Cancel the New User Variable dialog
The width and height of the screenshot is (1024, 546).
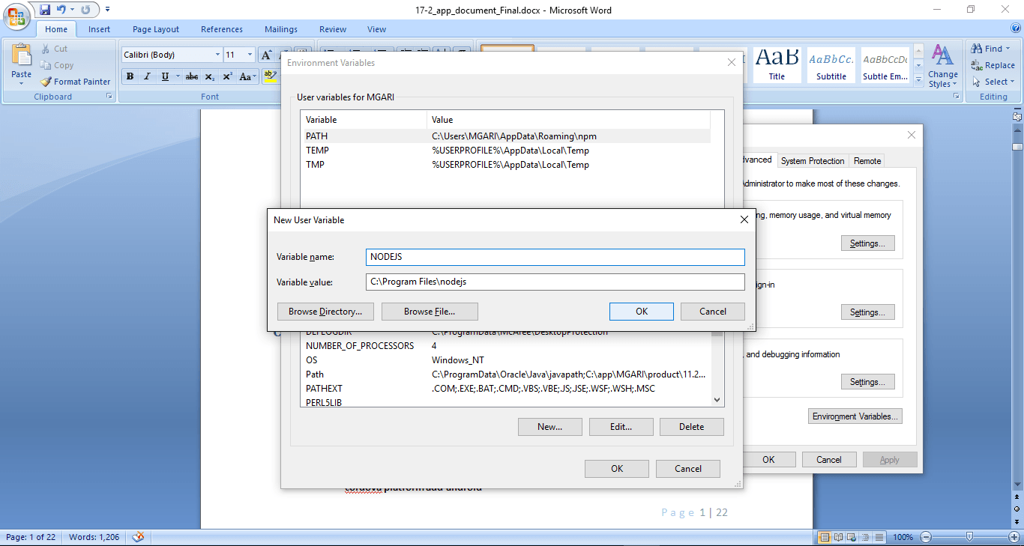pos(713,312)
